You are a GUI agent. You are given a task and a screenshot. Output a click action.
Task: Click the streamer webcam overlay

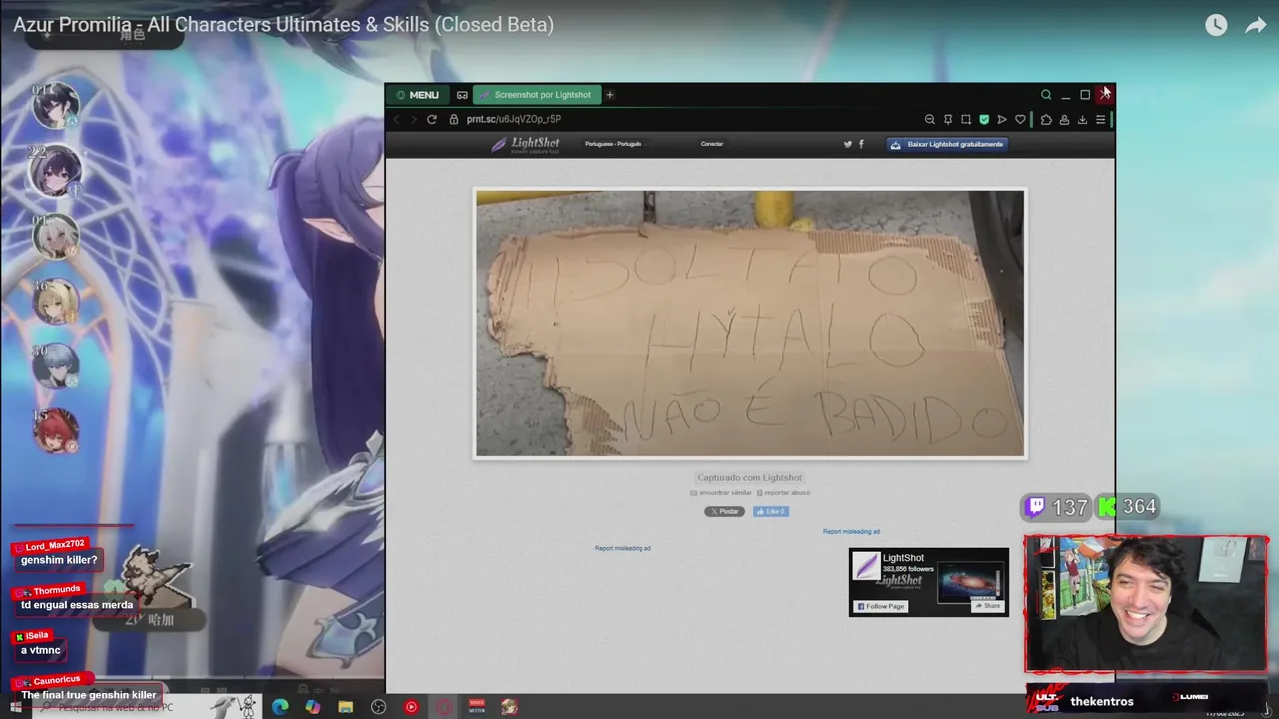(1146, 605)
